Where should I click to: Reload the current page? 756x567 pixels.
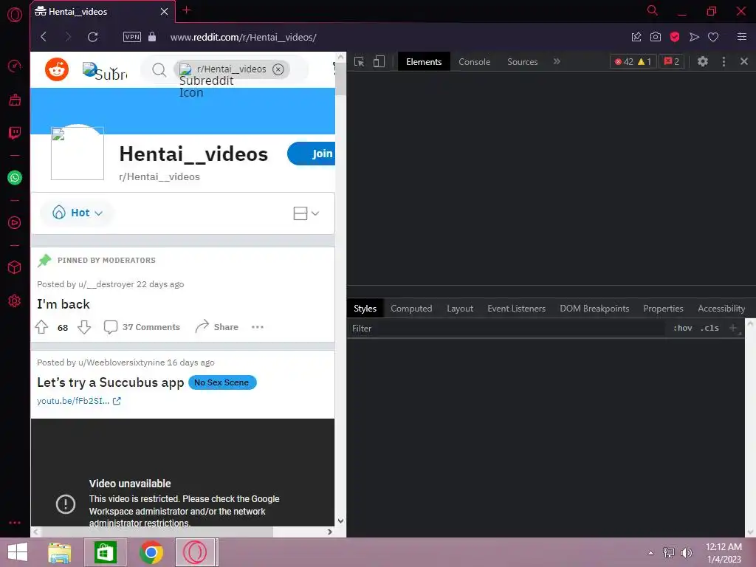pos(92,37)
